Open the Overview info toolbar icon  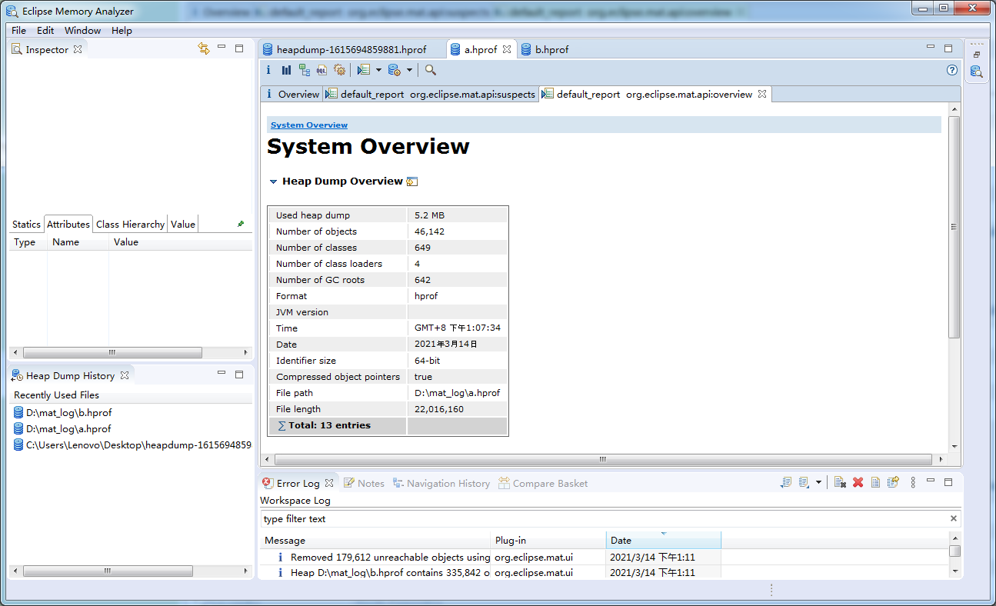(268, 70)
